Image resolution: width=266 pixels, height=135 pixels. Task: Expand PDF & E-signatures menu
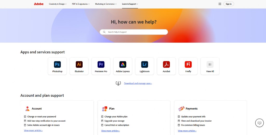[81, 4]
